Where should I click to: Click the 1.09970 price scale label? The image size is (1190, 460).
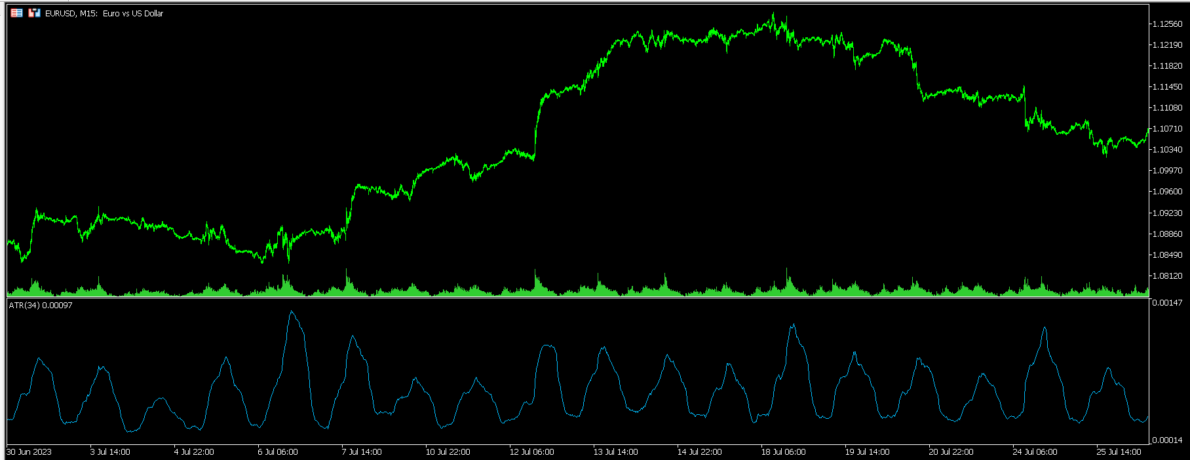pyautogui.click(x=1167, y=171)
